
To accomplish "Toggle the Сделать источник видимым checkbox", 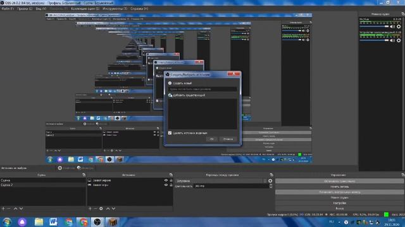I will tap(170, 133).
